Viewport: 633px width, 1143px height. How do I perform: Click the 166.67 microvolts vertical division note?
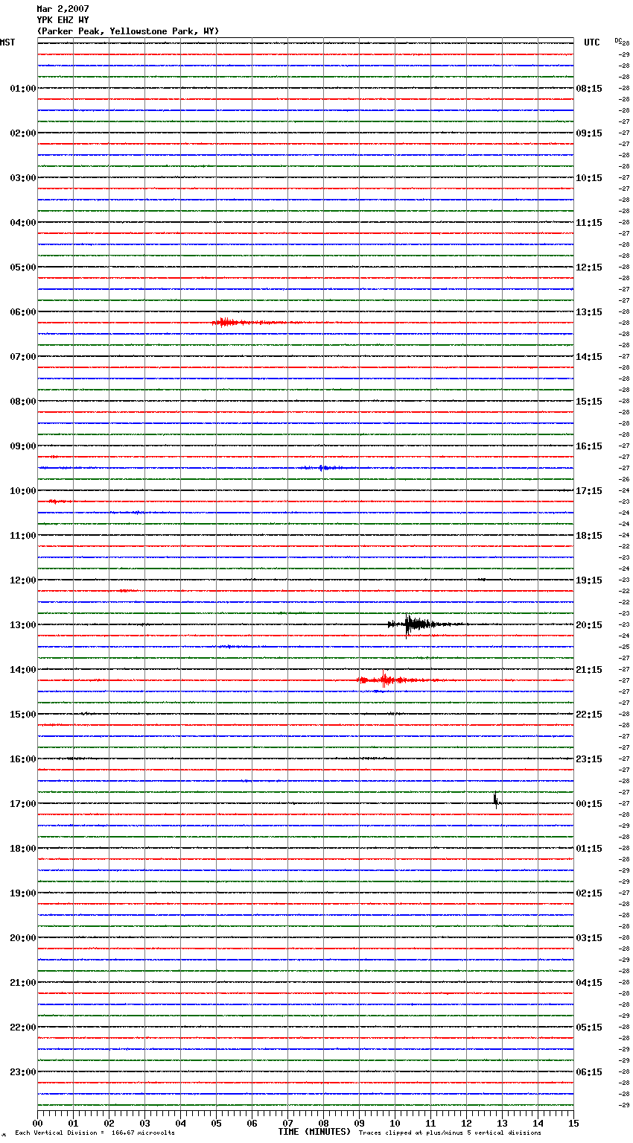click(95, 1133)
